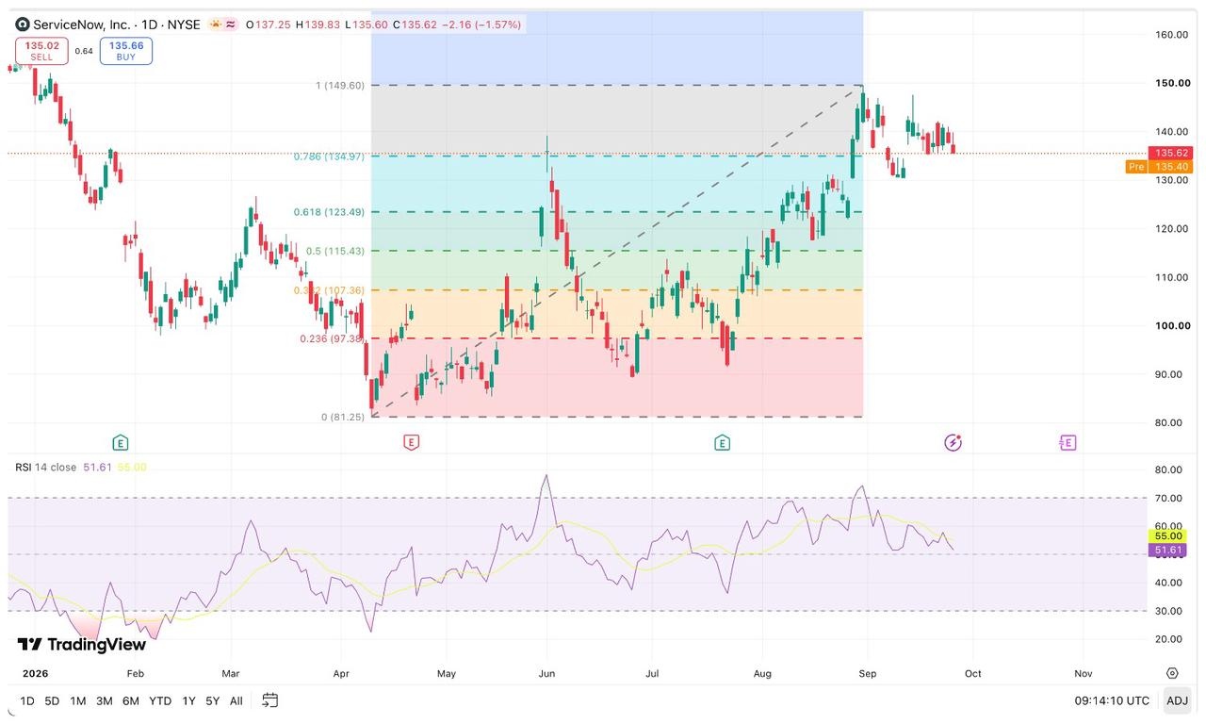Select the 6M time range

coord(131,700)
